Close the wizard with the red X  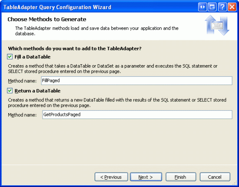232,7
